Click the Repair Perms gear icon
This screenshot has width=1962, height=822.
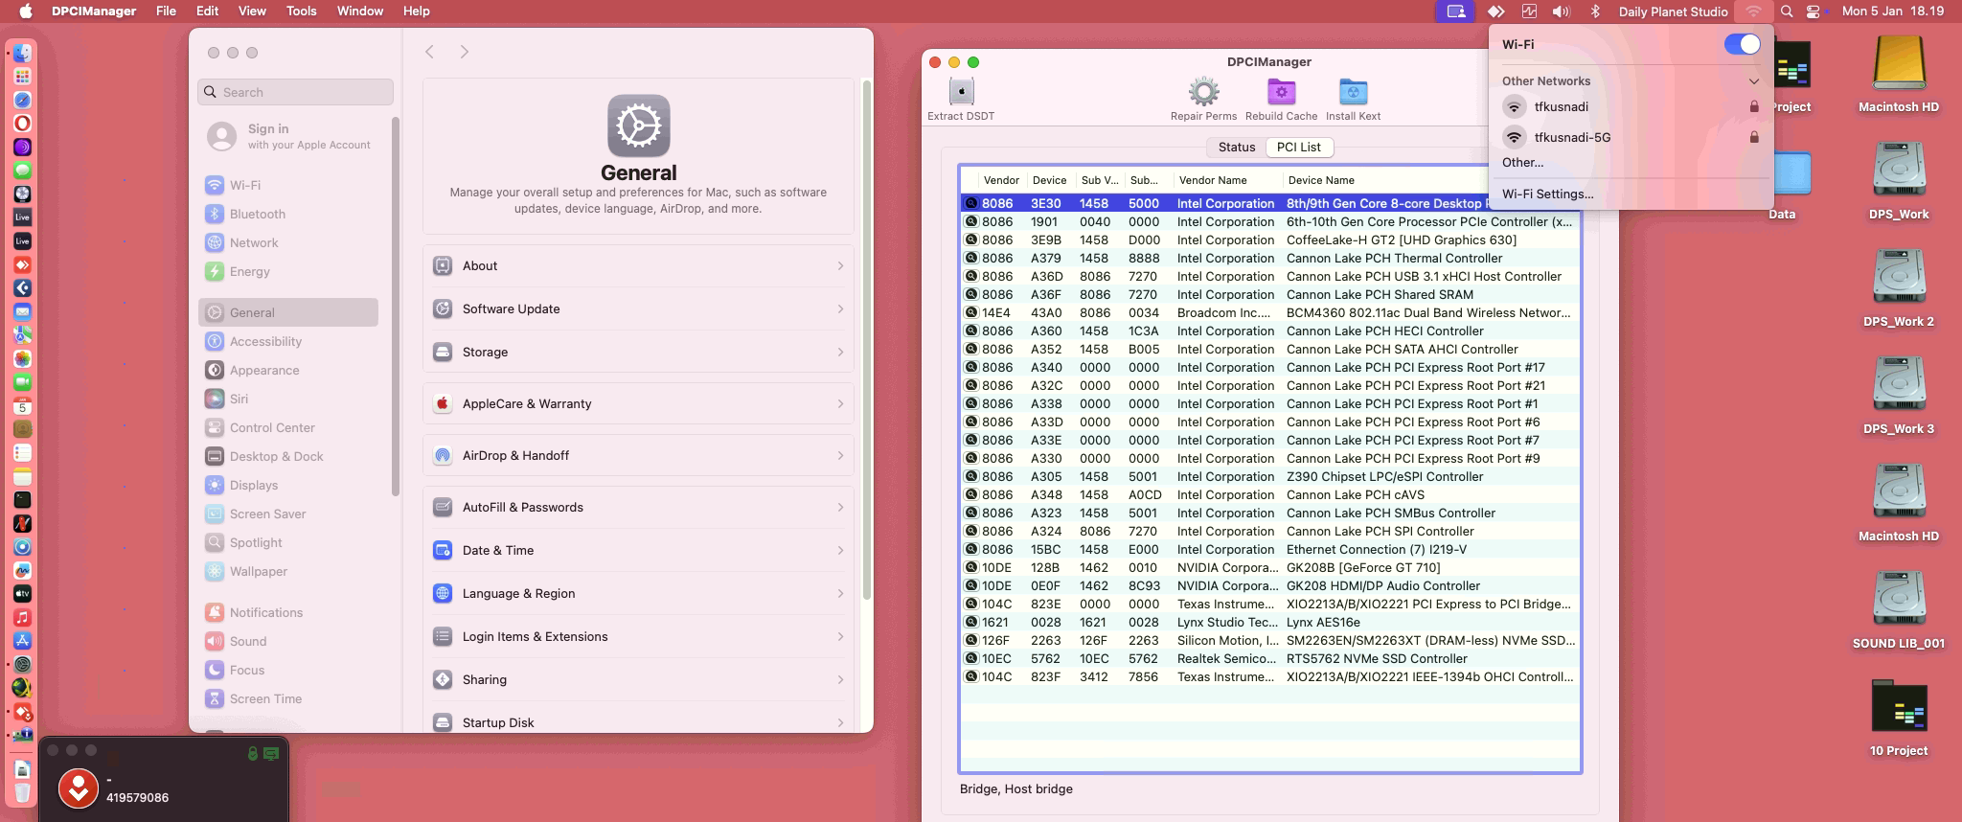coord(1203,92)
